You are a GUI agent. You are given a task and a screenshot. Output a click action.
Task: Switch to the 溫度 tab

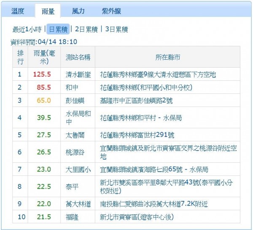[x=18, y=11]
